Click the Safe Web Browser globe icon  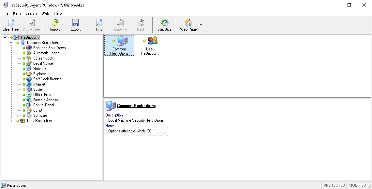click(x=29, y=79)
